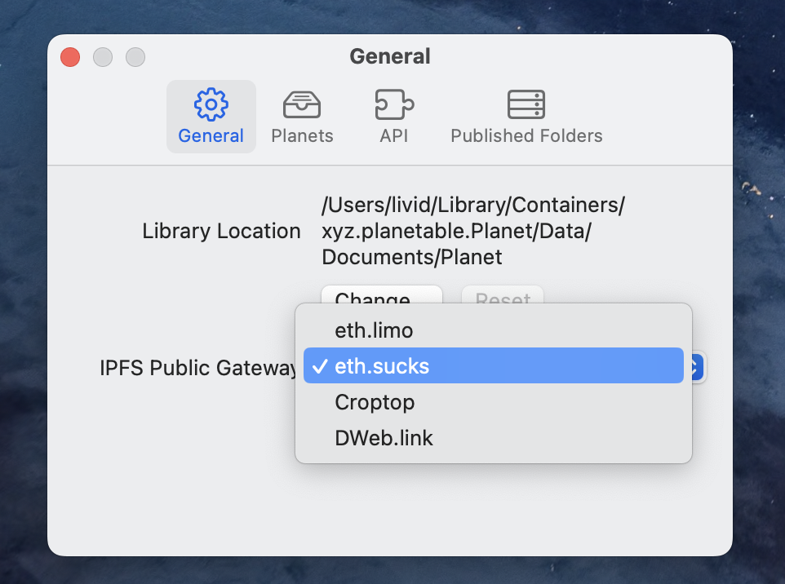Choose eth.limo from the gateway list

click(374, 330)
